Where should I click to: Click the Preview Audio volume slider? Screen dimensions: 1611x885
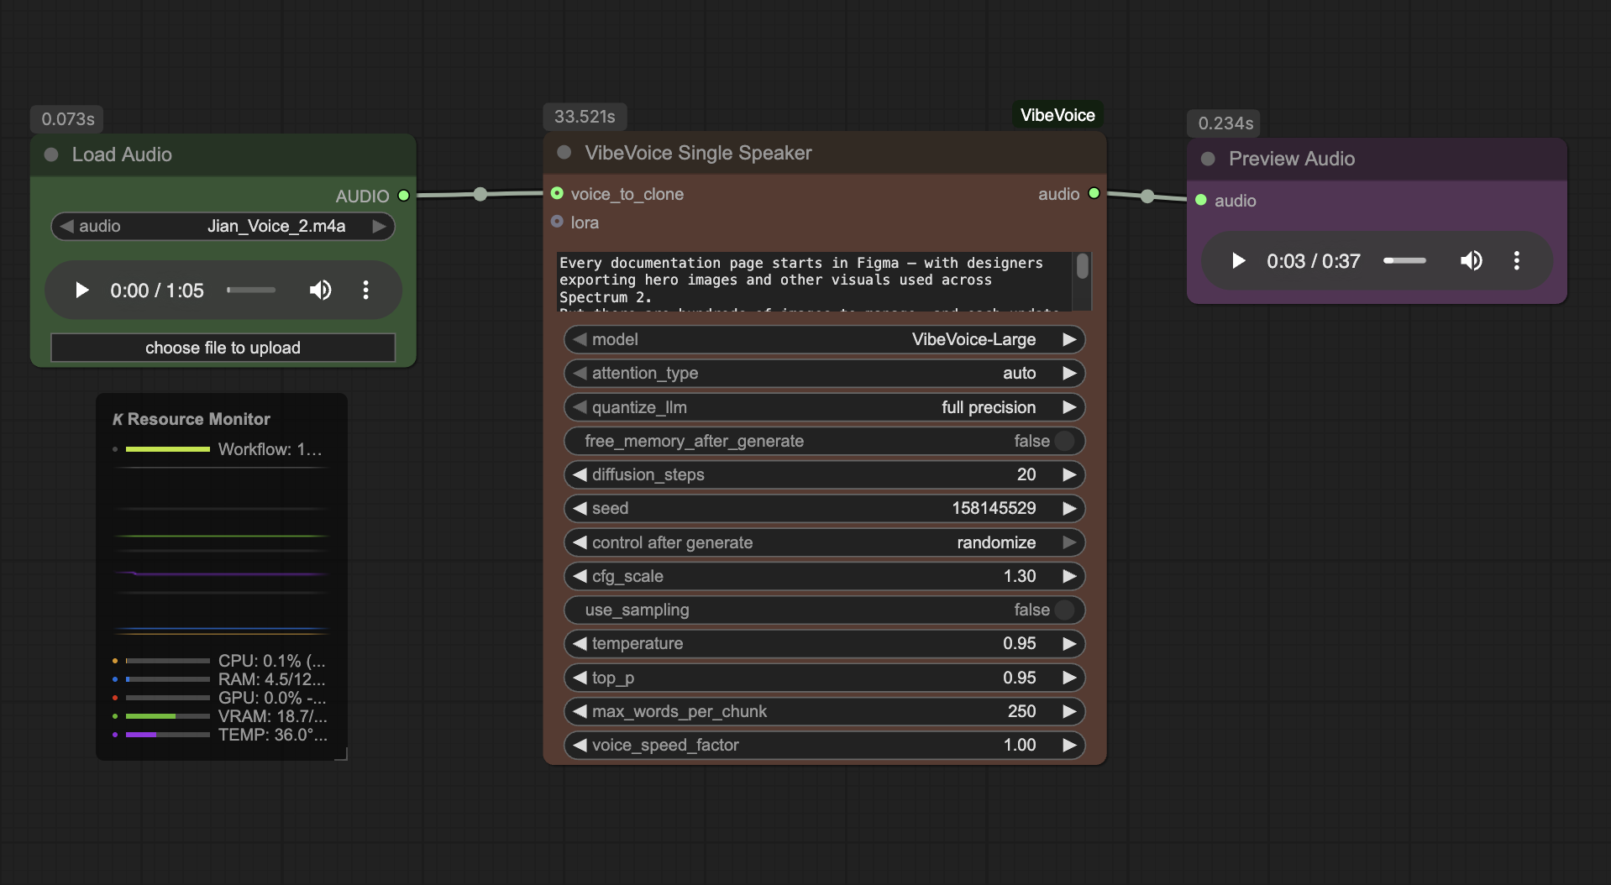coord(1404,261)
